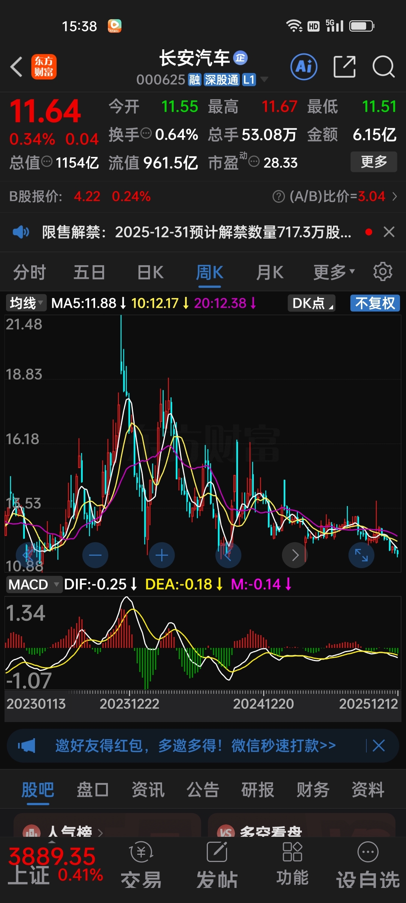Open the 资讯 tab
Screen dimensions: 406x903
(x=148, y=789)
